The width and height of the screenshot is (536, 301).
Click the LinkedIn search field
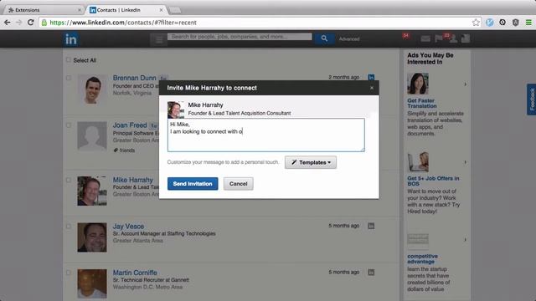(240, 37)
